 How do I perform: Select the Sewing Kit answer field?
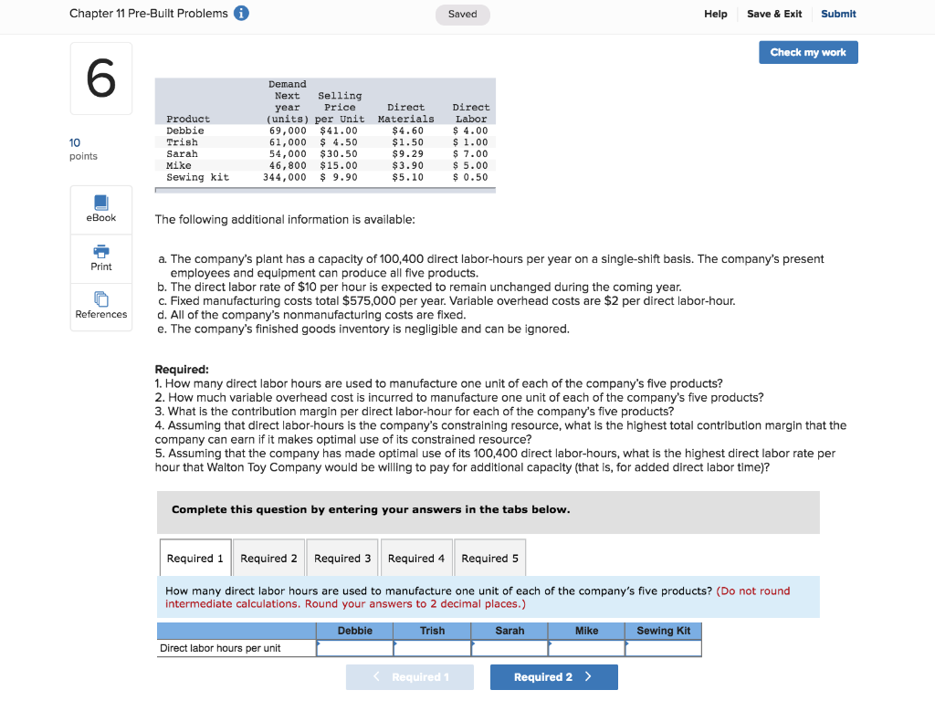point(663,648)
